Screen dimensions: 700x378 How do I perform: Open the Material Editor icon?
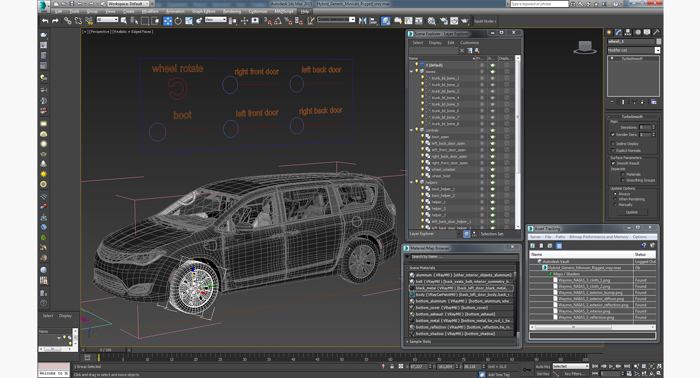coord(431,21)
